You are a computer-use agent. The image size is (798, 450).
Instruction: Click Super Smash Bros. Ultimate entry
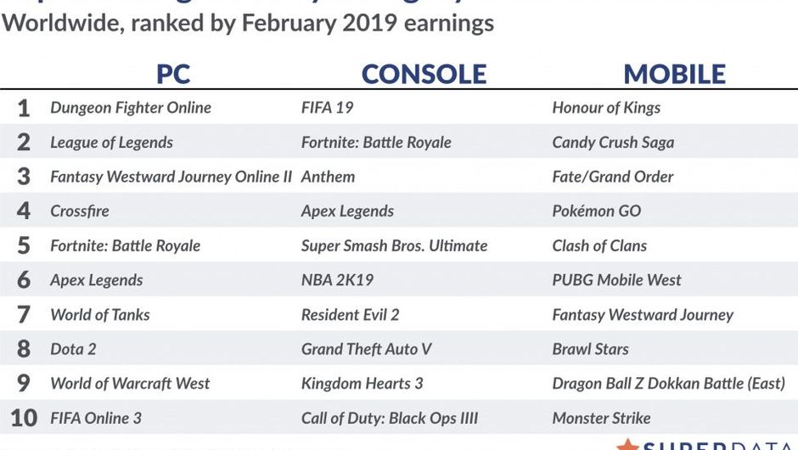click(394, 245)
